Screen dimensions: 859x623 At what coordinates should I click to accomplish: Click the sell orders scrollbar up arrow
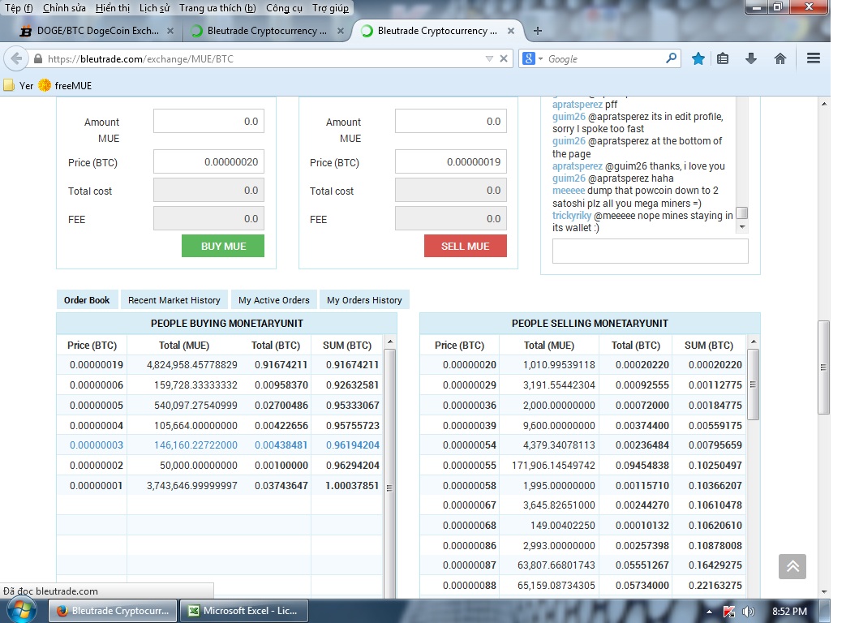tap(754, 342)
